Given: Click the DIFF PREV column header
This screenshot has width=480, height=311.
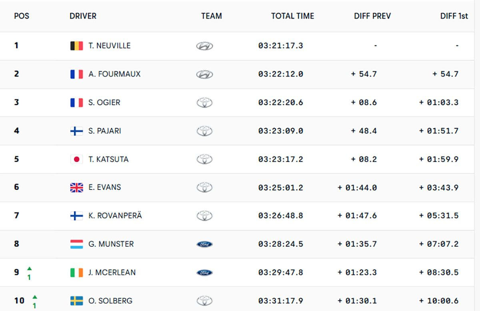Looking at the screenshot, I should click(372, 16).
